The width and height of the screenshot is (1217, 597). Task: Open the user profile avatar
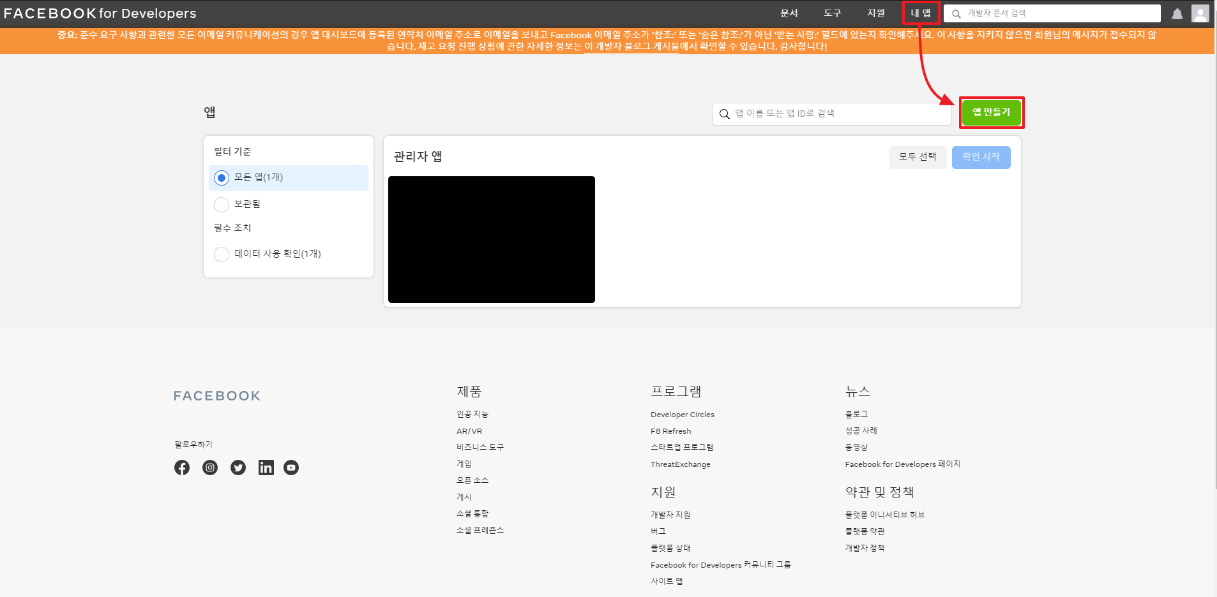coord(1200,13)
